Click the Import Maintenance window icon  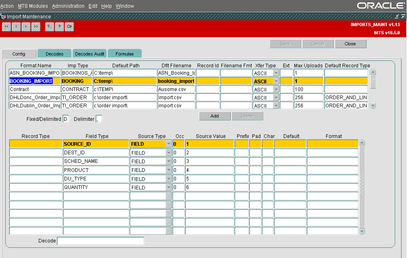pyautogui.click(x=3, y=17)
